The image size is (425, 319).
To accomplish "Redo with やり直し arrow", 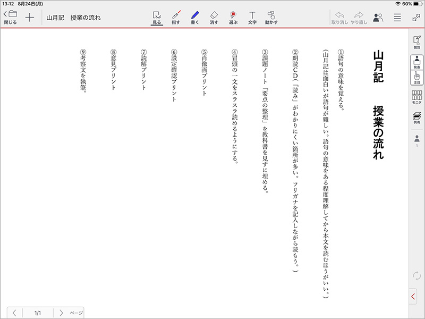I will [359, 18].
